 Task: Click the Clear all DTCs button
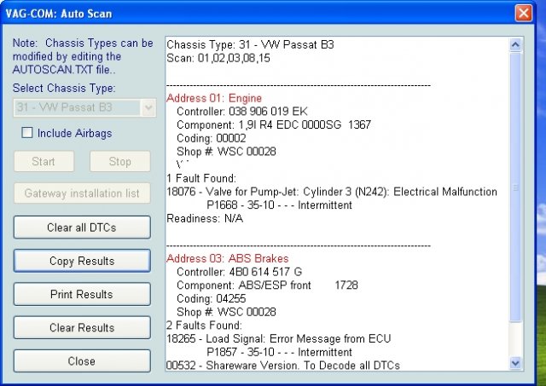(x=82, y=227)
